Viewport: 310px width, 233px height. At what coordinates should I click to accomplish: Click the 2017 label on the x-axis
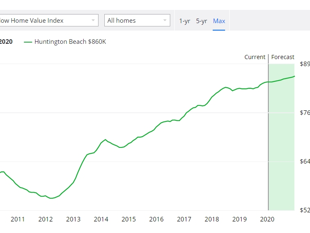point(184,219)
